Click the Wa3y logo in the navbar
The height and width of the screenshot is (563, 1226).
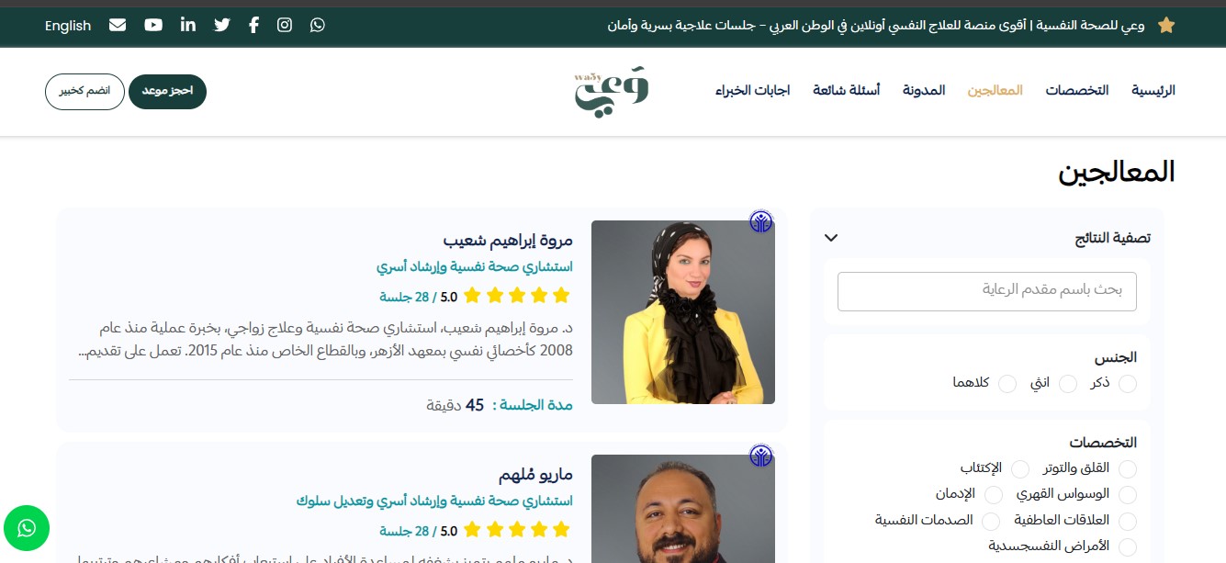[612, 91]
